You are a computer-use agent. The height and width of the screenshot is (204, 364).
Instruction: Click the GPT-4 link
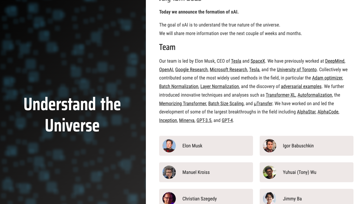tap(227, 120)
